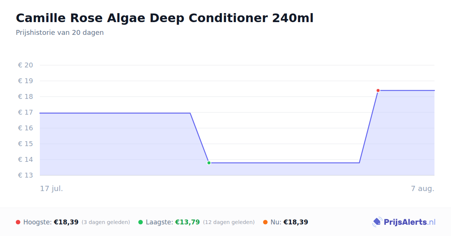Click the orange Nu legend dot
The width and height of the screenshot is (451, 236).
click(265, 222)
